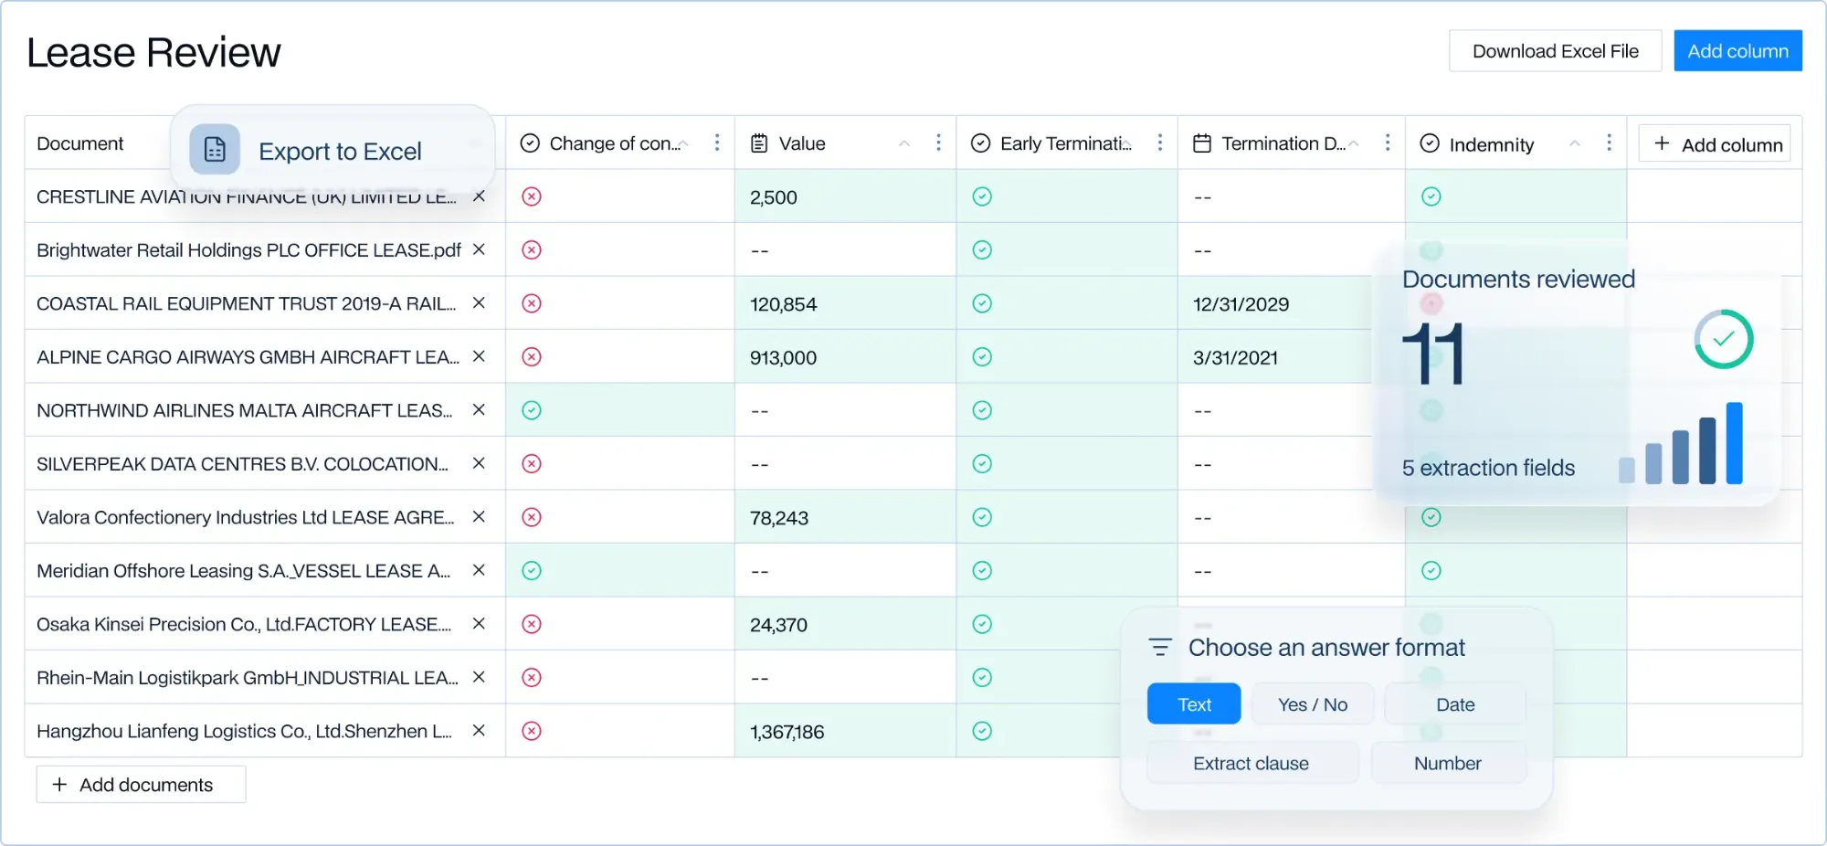1827x846 pixels.
Task: Remove SILVERPEAK DATA CENTRES document with X
Action: (x=479, y=463)
